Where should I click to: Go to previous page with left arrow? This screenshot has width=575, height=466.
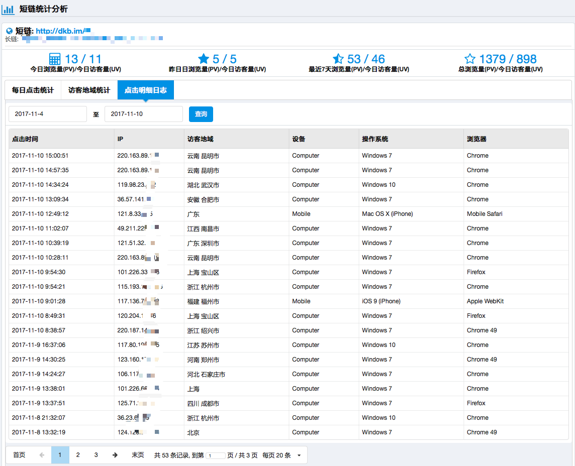point(42,455)
